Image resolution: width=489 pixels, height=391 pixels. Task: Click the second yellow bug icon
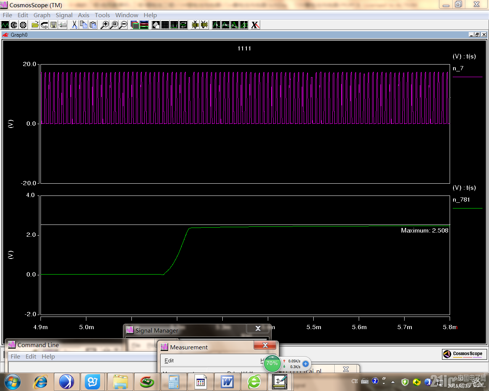coord(204,25)
